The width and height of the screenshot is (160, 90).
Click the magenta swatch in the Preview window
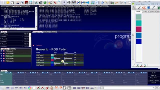139,29
